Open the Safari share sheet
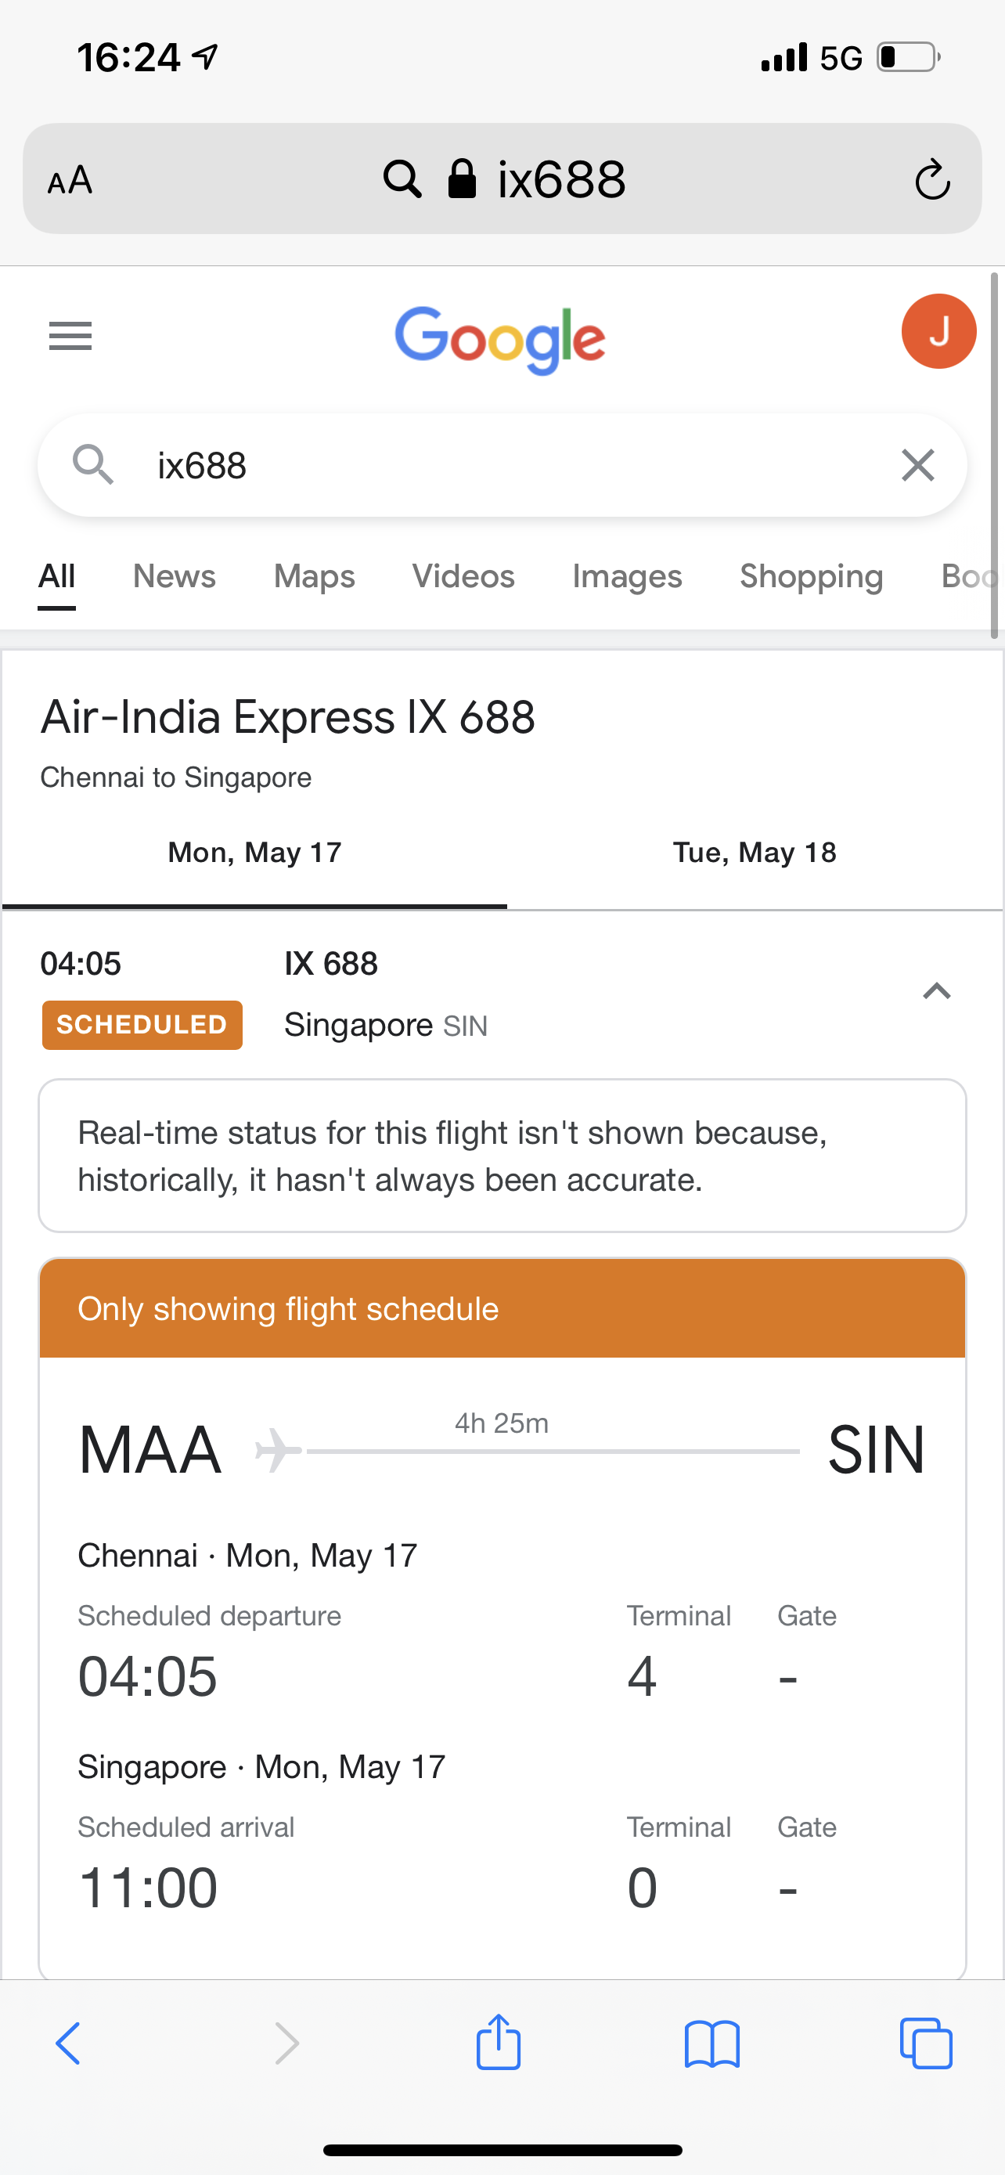 coord(499,2043)
